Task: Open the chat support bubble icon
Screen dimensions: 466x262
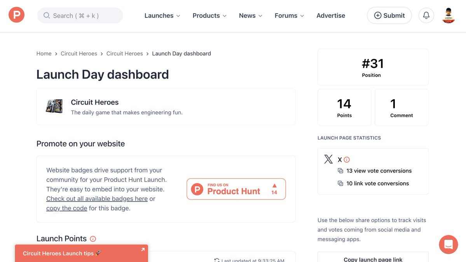Action: pos(449,245)
